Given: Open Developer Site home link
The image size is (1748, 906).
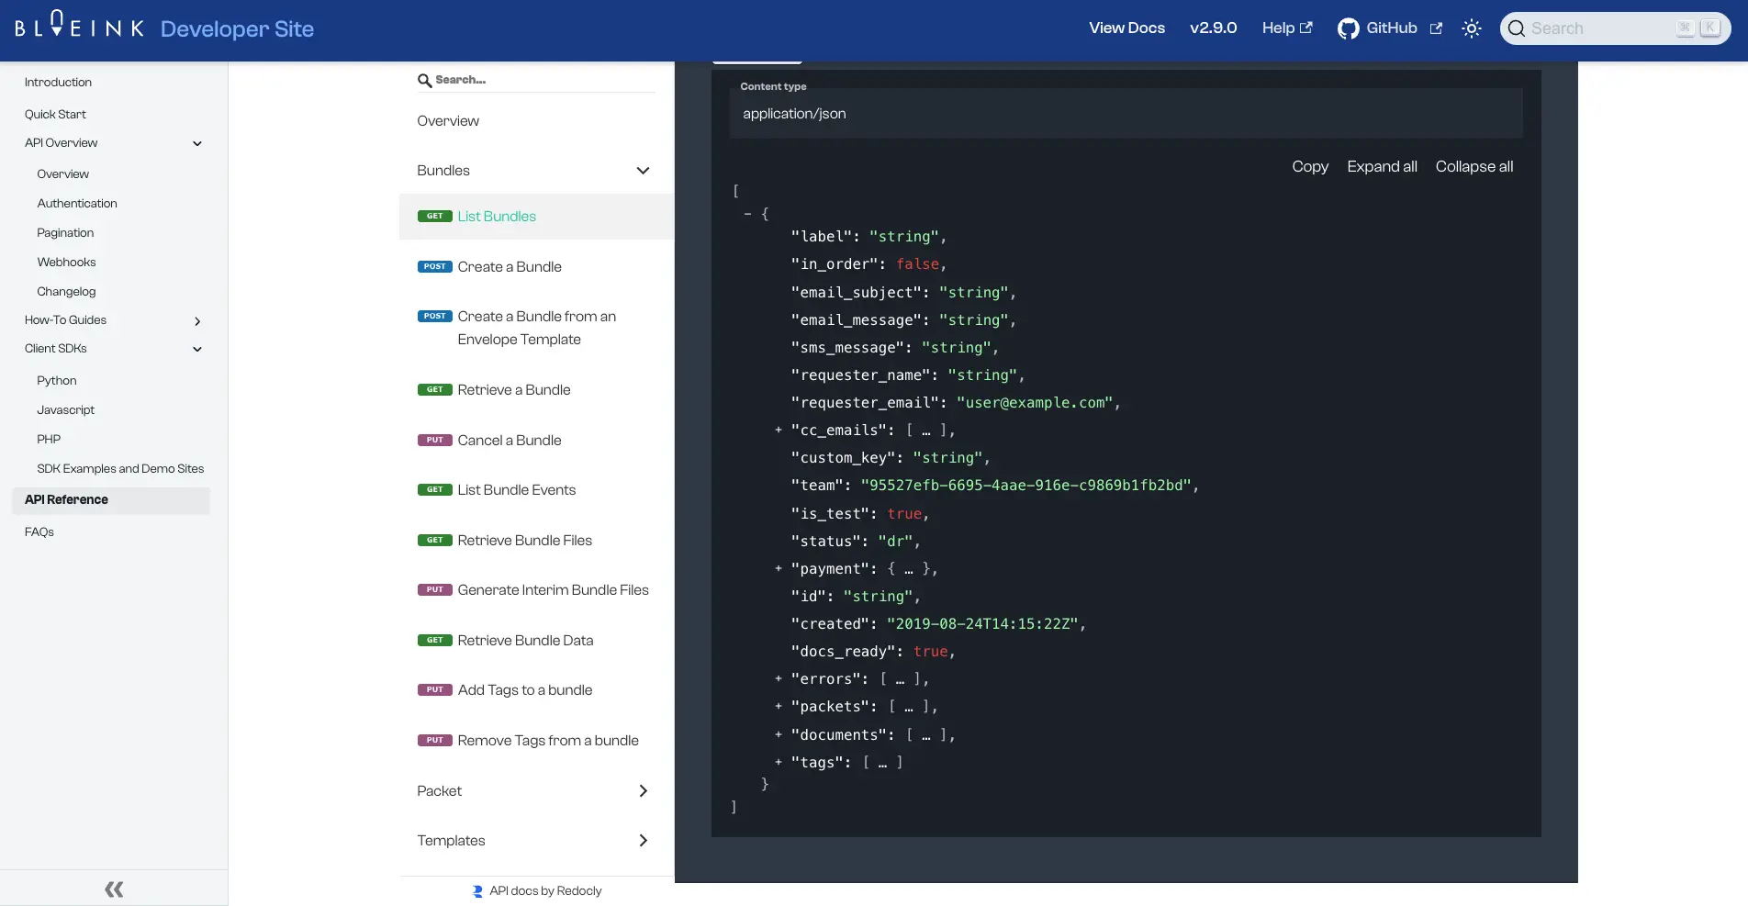Looking at the screenshot, I should click(237, 29).
